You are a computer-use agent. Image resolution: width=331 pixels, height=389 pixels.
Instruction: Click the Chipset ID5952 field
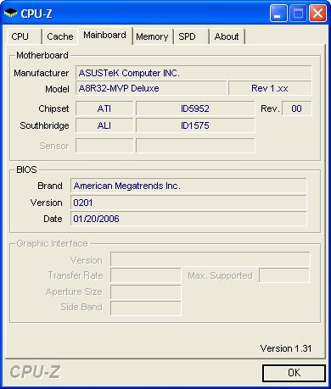(195, 108)
